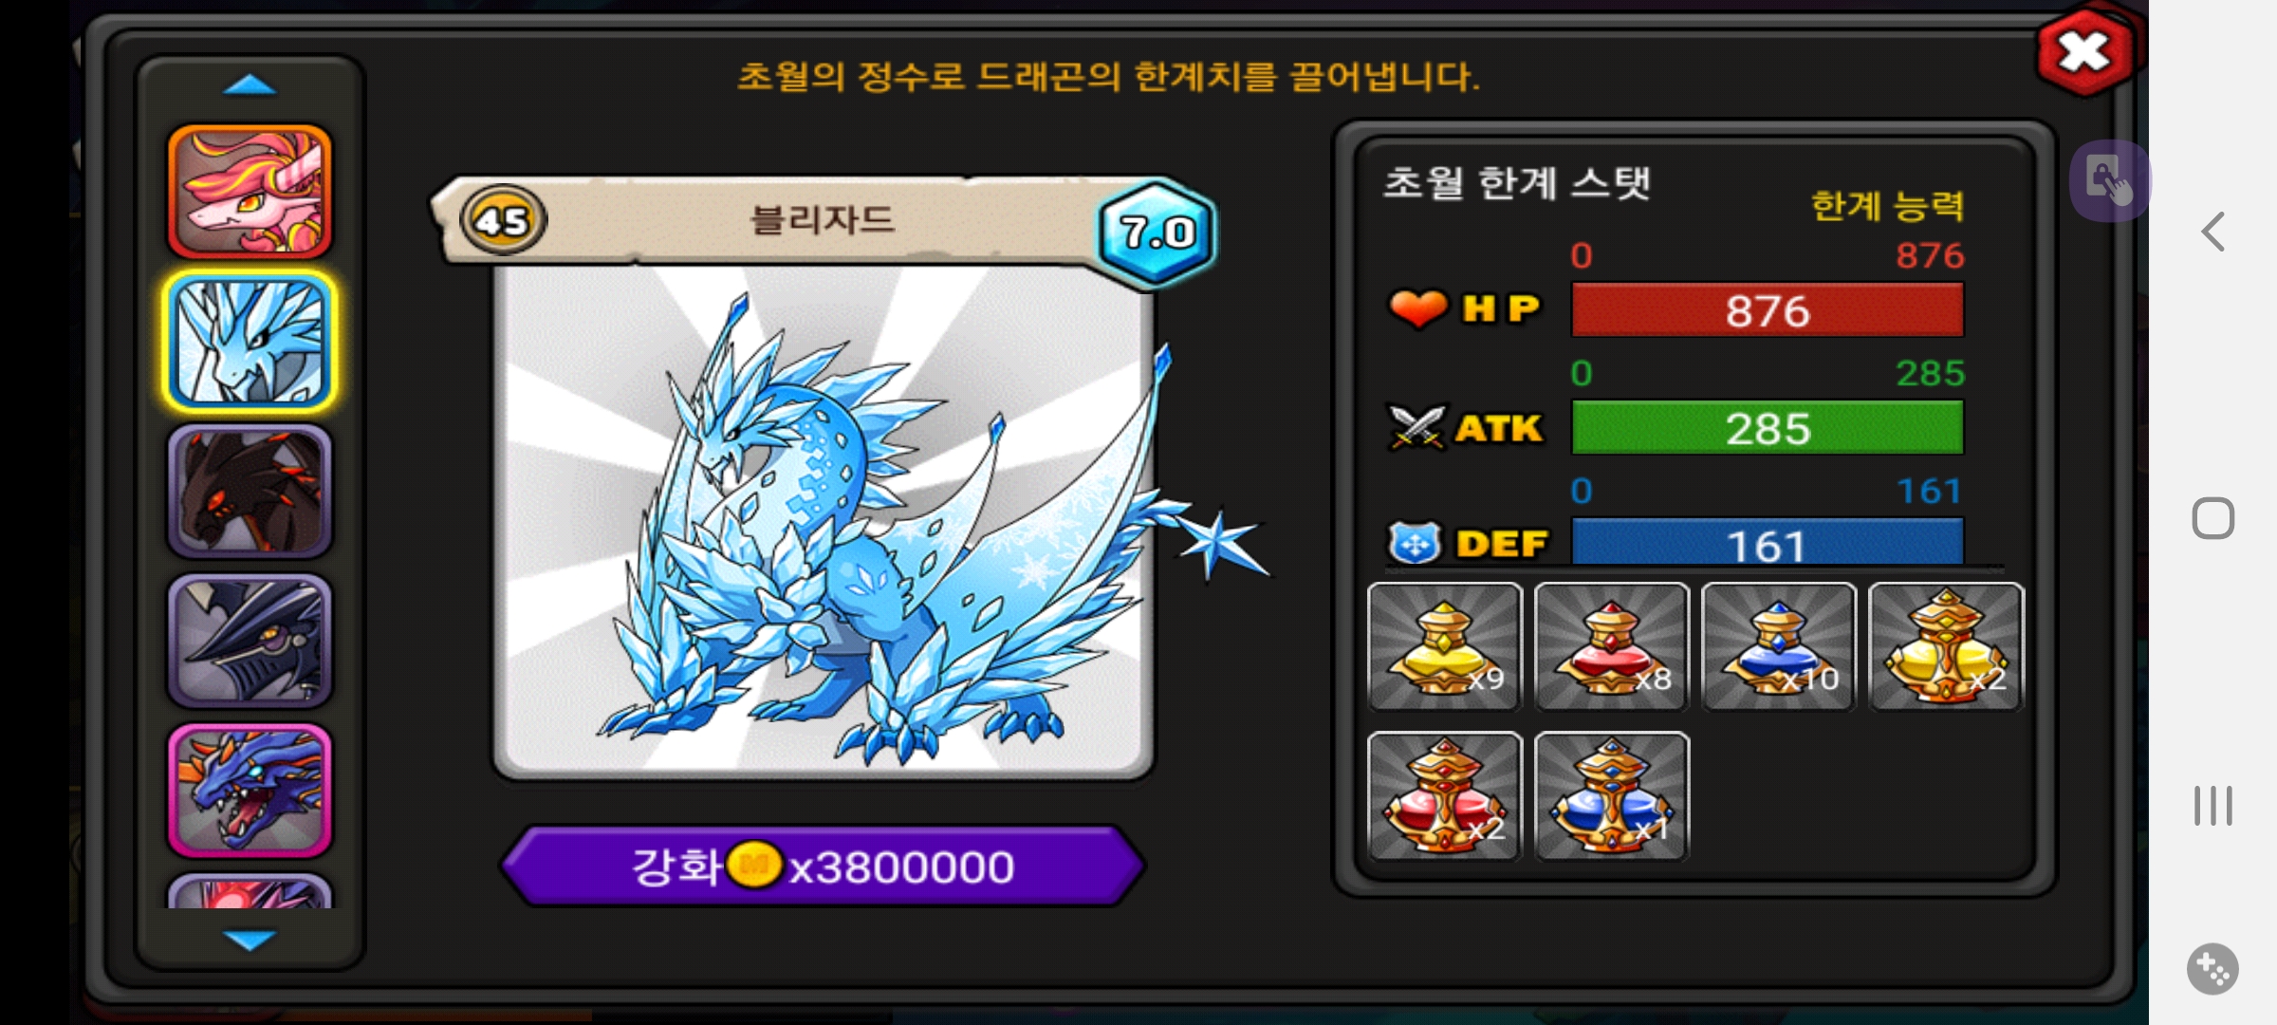The width and height of the screenshot is (2277, 1025).
Task: Tap the large blue potion x1
Action: point(1611,796)
